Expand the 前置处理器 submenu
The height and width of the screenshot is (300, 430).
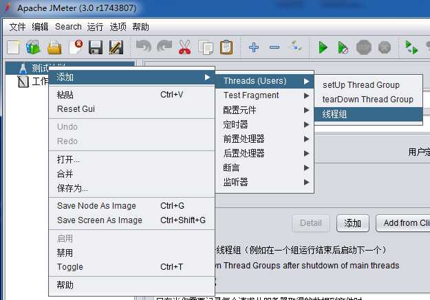(x=265, y=139)
